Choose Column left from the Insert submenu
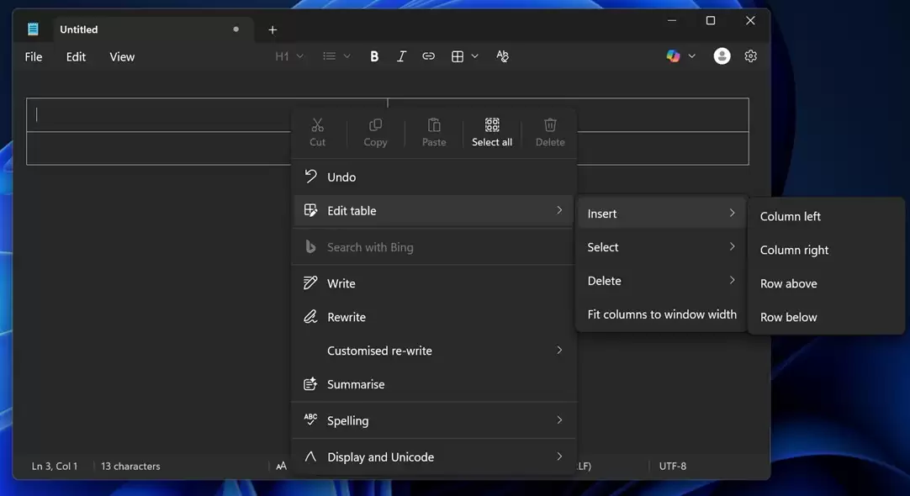Viewport: 910px width, 496px height. tap(790, 216)
